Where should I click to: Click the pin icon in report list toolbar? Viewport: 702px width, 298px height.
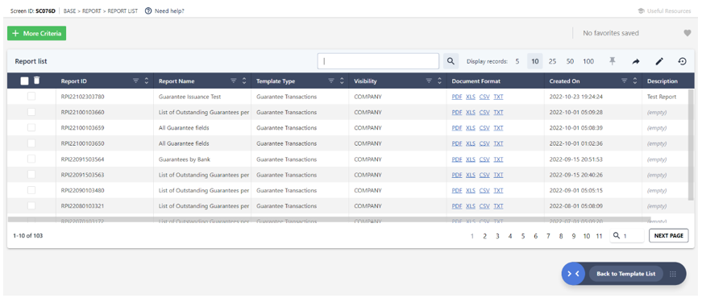[613, 61]
